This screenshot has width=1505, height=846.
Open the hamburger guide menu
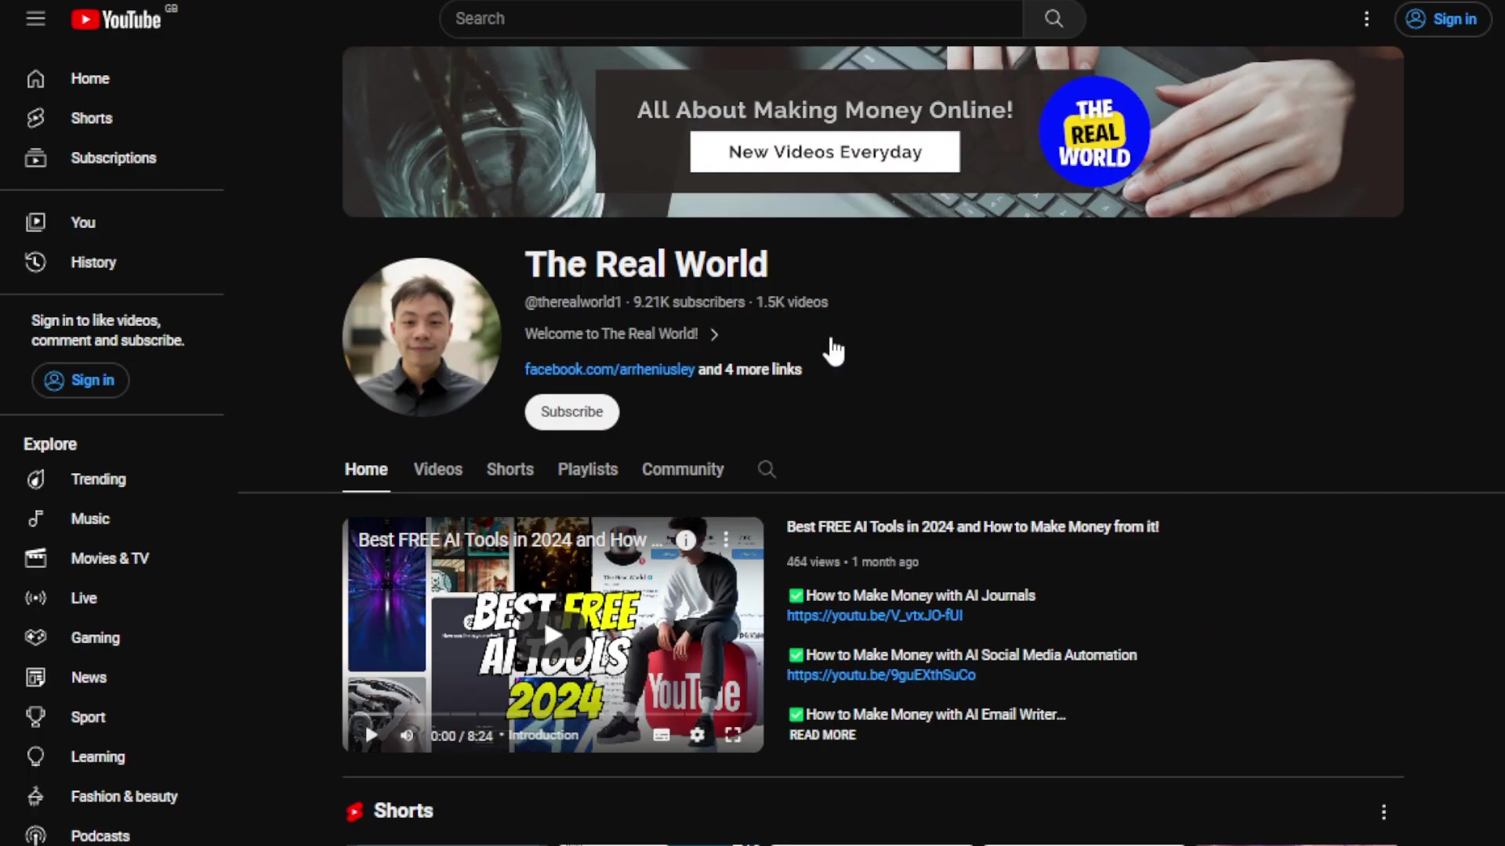(x=35, y=19)
